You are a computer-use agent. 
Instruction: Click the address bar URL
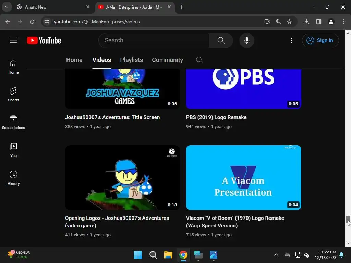pos(97,22)
